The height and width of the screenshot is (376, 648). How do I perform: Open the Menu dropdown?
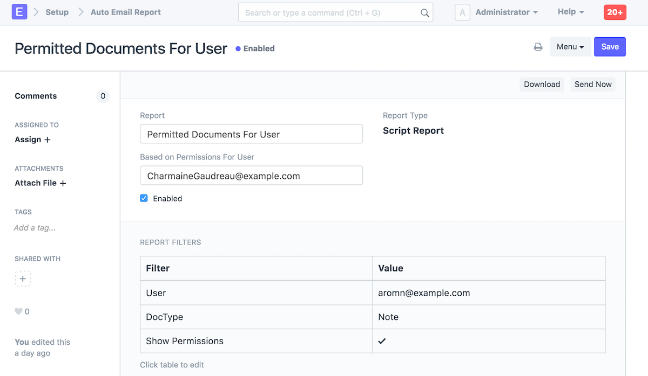coord(570,47)
